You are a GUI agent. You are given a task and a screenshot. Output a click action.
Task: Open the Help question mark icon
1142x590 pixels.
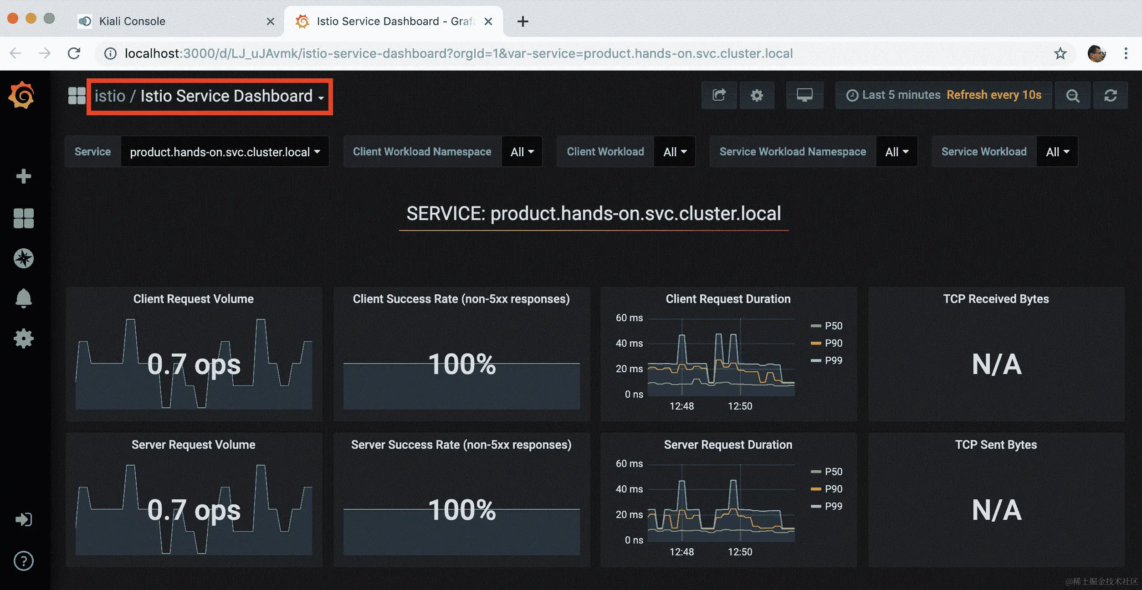(x=23, y=561)
